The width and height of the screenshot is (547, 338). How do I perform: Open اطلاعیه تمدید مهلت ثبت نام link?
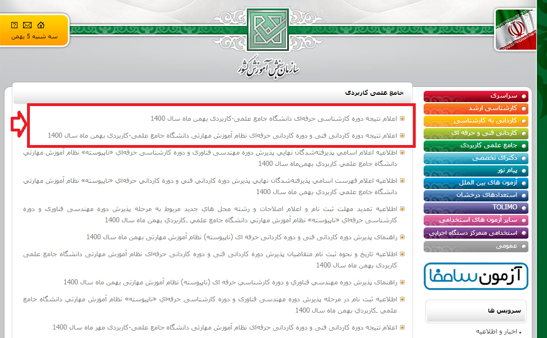click(x=210, y=214)
